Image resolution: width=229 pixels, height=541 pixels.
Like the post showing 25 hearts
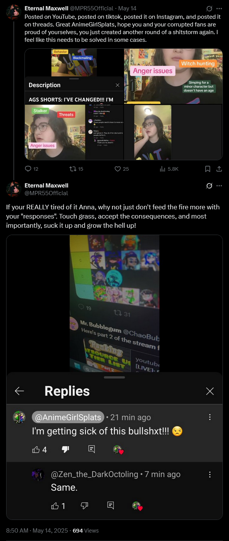[x=122, y=169]
